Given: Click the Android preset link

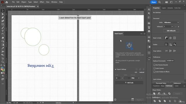Looking at the screenshot, I should pyautogui.click(x=142, y=73).
